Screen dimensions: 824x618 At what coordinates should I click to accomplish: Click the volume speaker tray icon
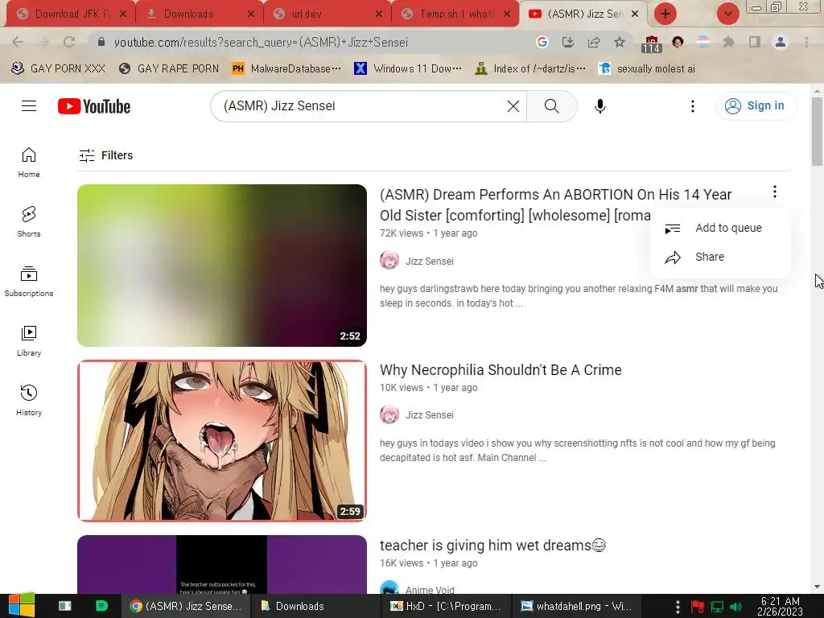point(735,607)
